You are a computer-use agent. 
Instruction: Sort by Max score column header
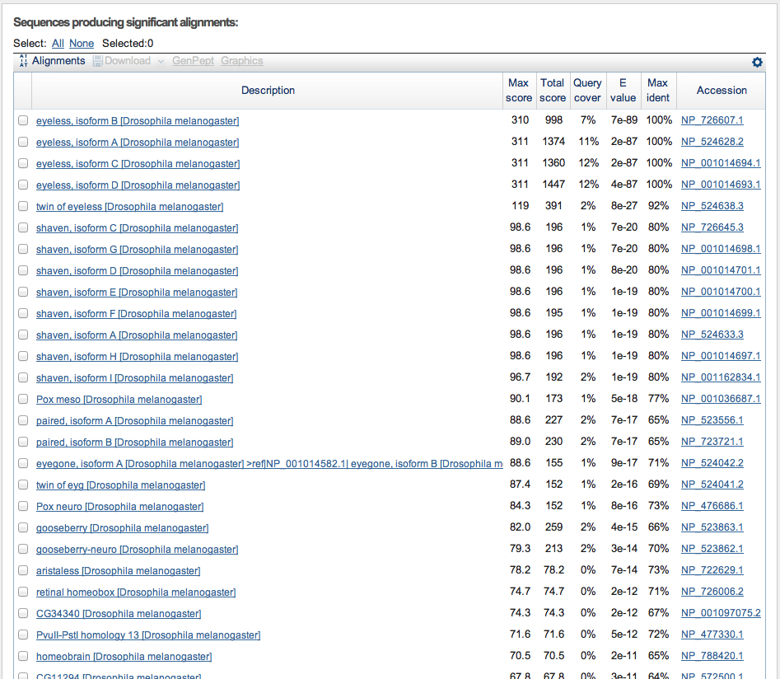519,91
